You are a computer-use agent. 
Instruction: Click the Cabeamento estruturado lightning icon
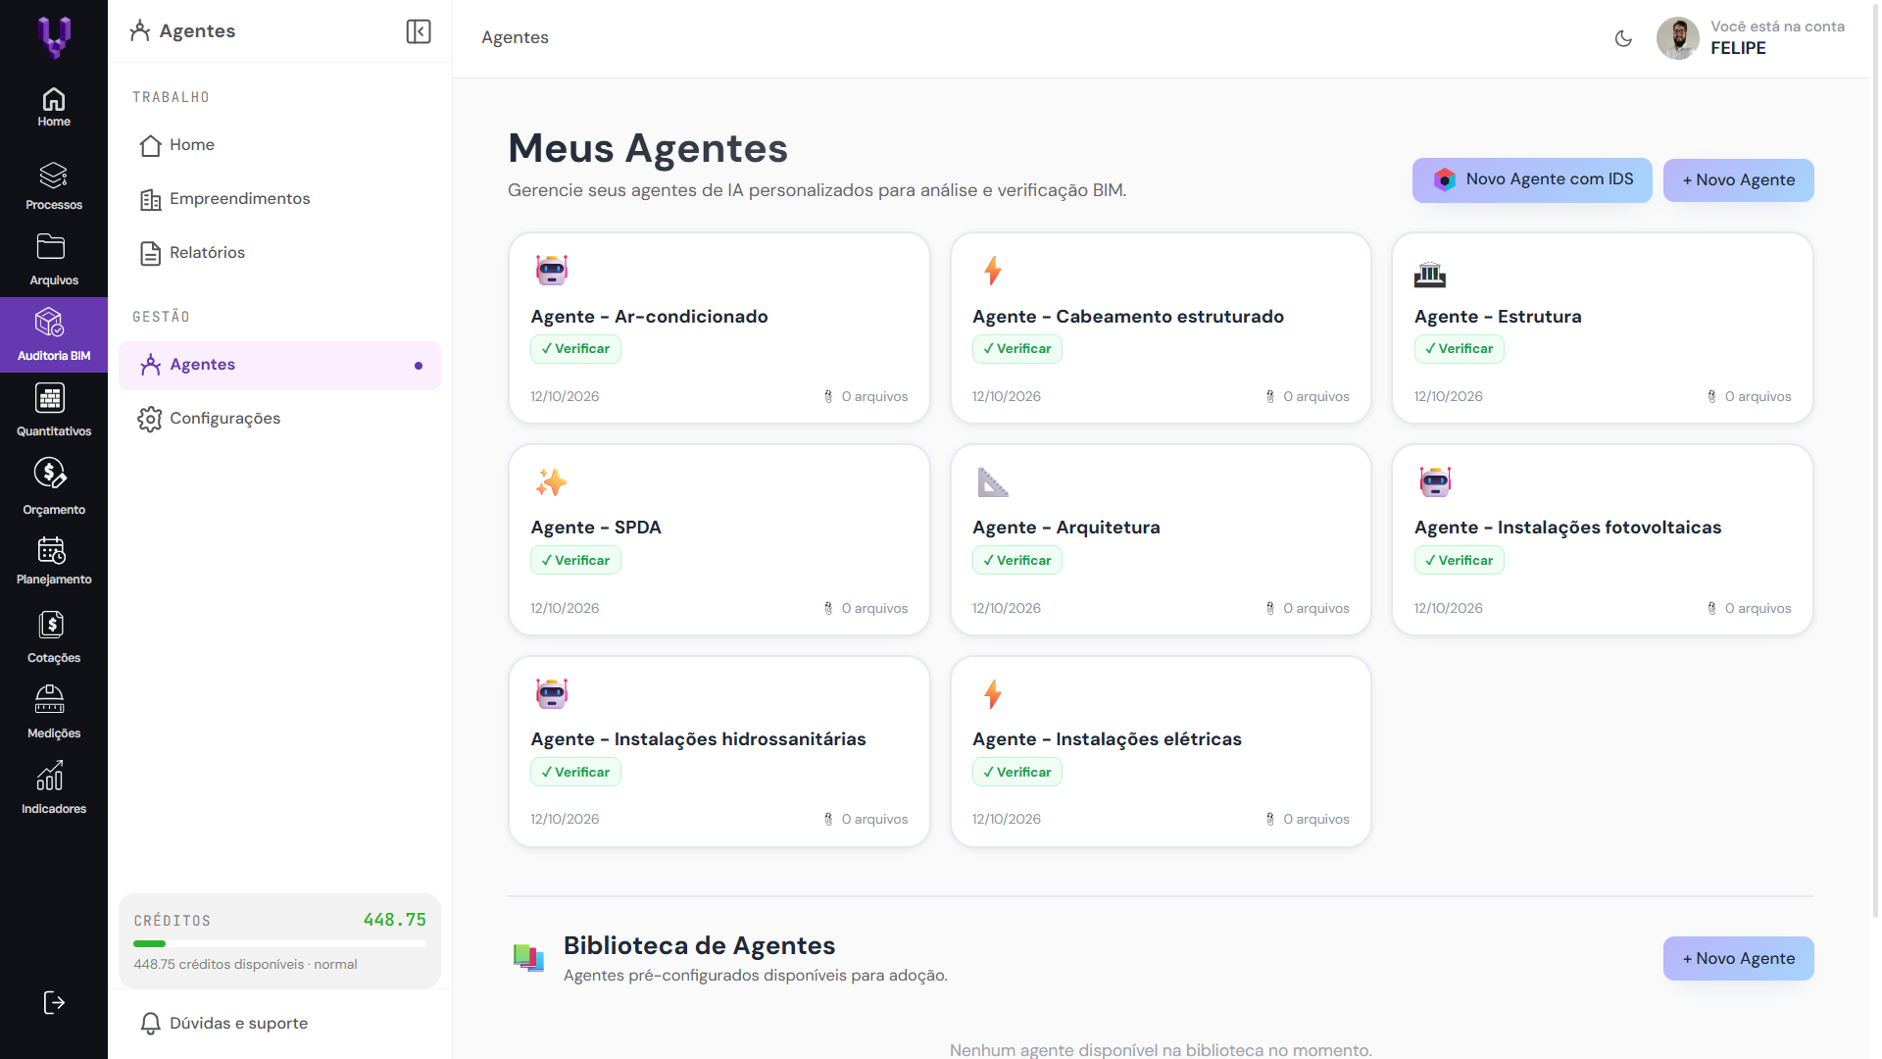coord(993,271)
